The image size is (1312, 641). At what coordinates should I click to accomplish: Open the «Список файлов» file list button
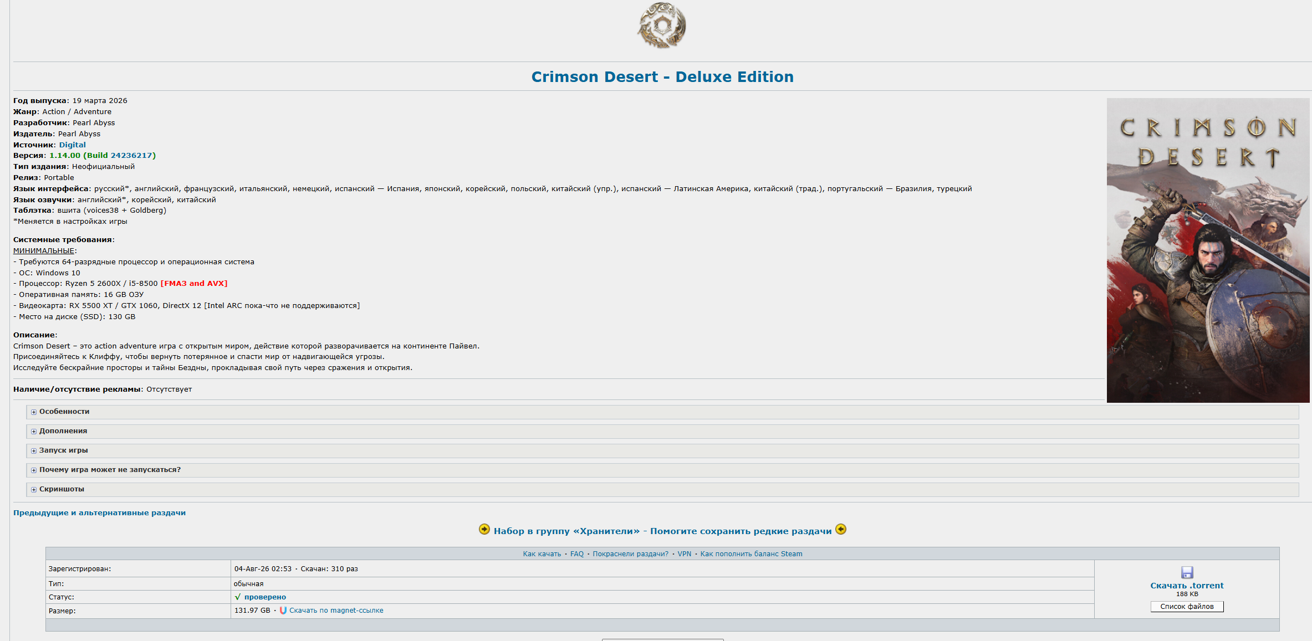(1187, 607)
